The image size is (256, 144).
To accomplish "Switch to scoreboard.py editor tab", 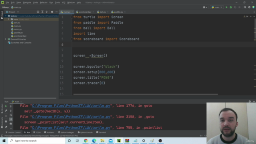I will click(85, 12).
